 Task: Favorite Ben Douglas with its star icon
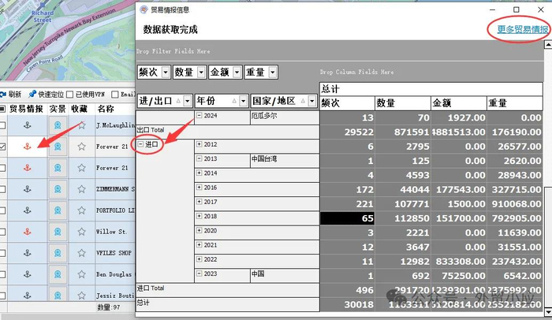tap(82, 274)
